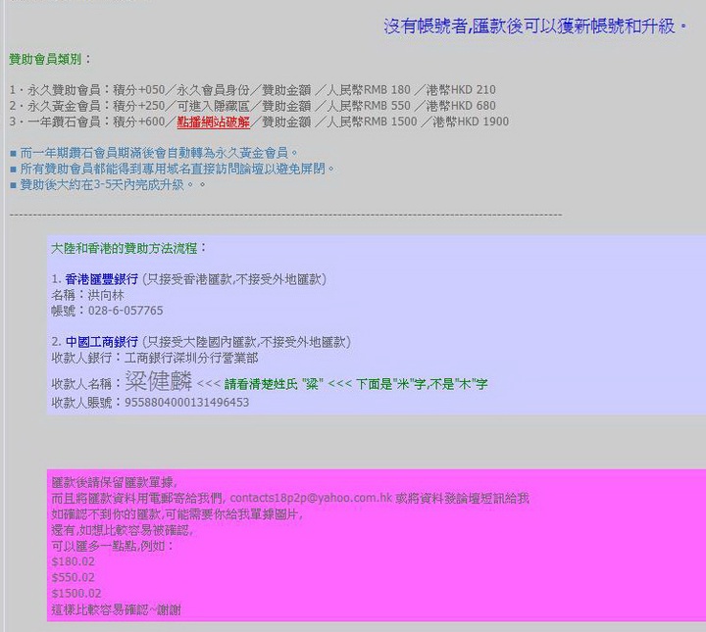Viewport: 706px width, 632px height.
Task: Click the $550.02 example amount
Action: click(74, 577)
